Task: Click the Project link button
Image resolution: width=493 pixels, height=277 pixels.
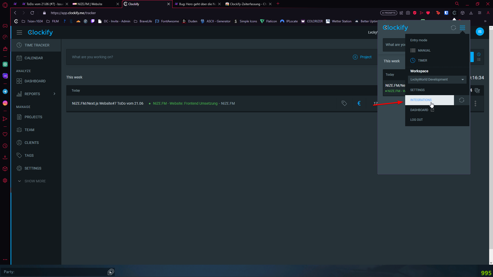Action: click(362, 57)
